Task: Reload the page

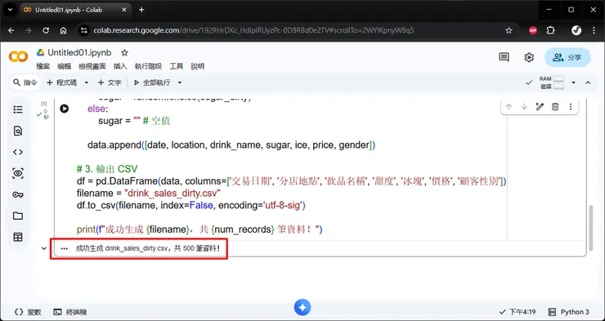Action: coord(46,30)
